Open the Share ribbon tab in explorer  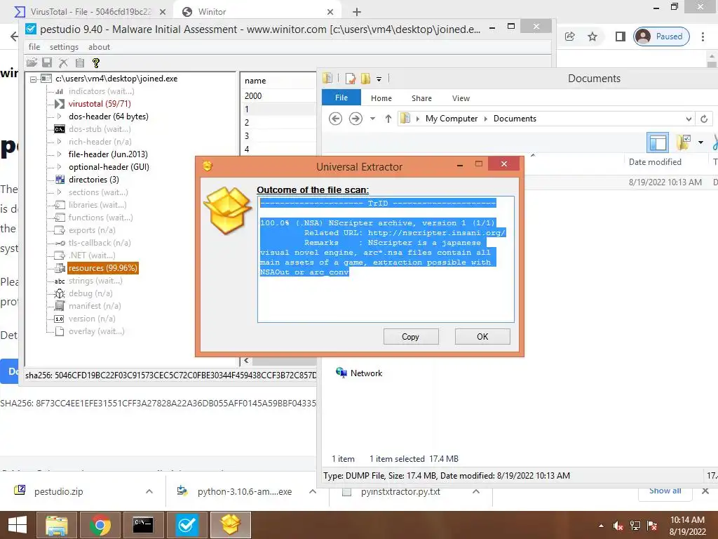point(421,98)
